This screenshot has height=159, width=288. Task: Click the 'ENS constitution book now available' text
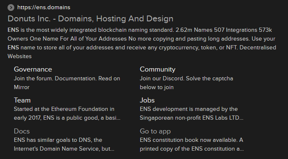pyautogui.click(x=191, y=144)
